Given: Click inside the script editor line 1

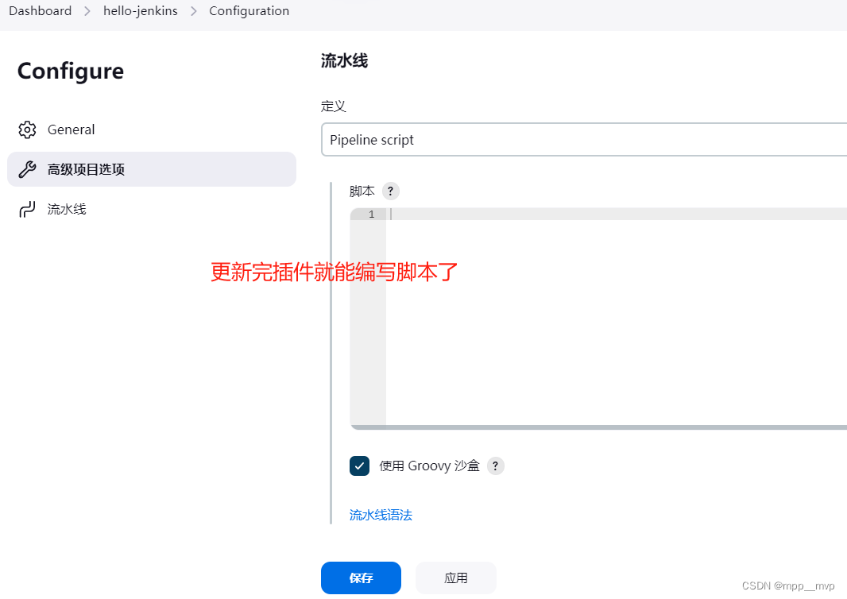Looking at the screenshot, I should 617,214.
